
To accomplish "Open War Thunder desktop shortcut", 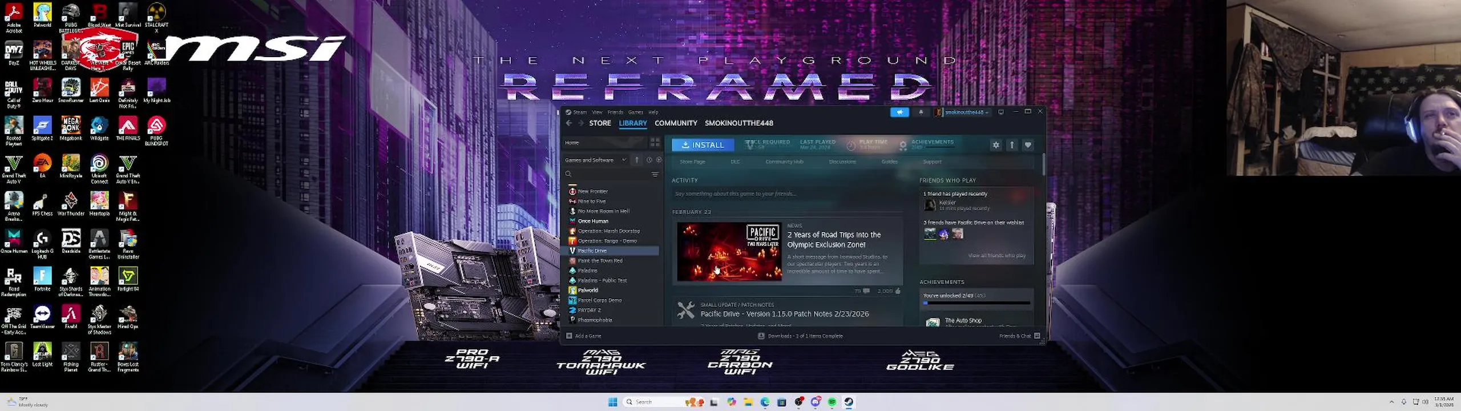I will pyautogui.click(x=71, y=204).
